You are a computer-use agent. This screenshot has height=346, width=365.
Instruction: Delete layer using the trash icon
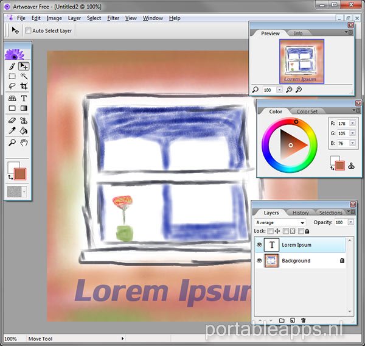click(304, 320)
